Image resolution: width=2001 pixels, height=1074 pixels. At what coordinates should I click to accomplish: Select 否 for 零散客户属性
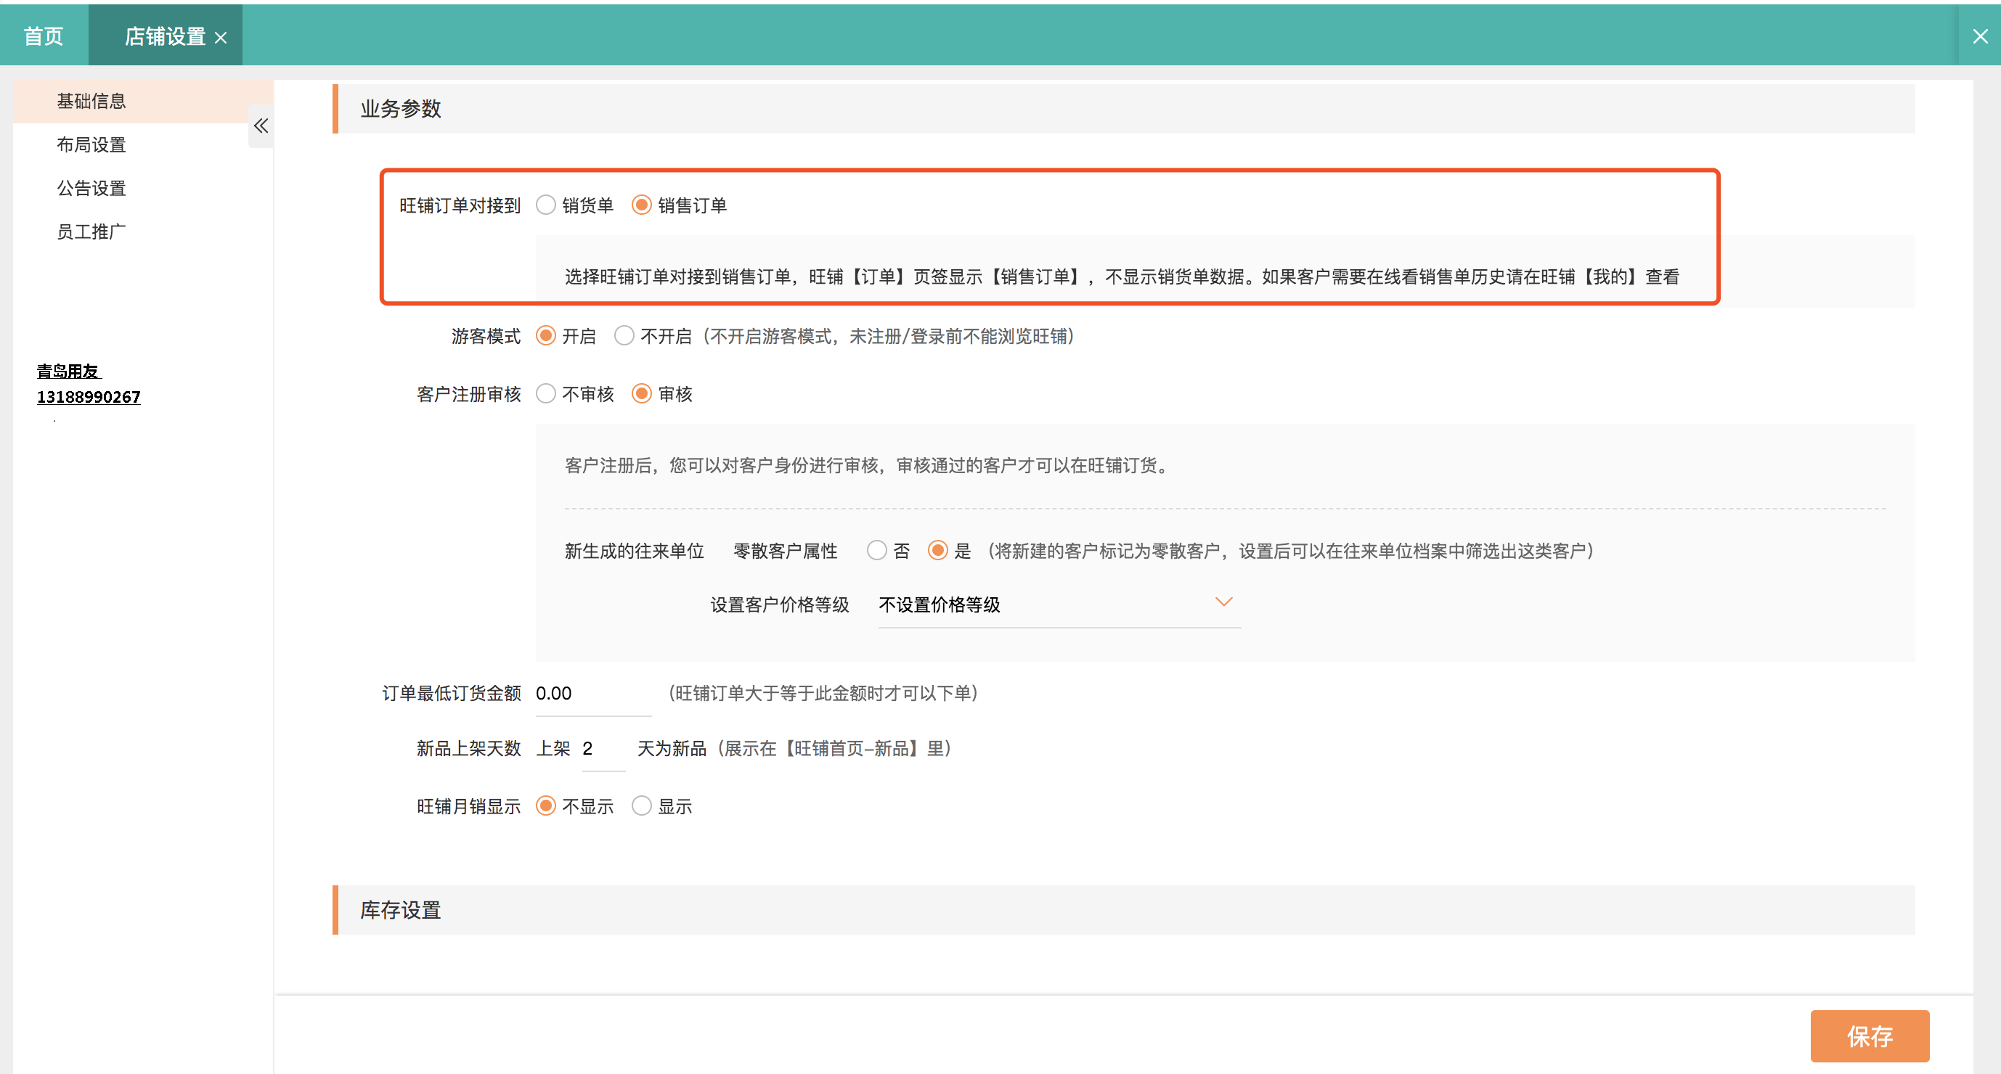(x=877, y=551)
